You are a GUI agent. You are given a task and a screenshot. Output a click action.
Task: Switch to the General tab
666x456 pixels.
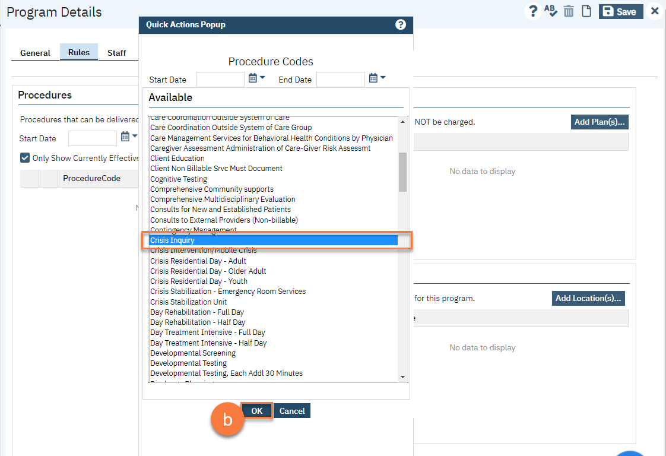(35, 53)
